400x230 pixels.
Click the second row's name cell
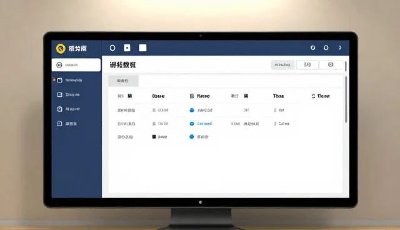(126, 124)
